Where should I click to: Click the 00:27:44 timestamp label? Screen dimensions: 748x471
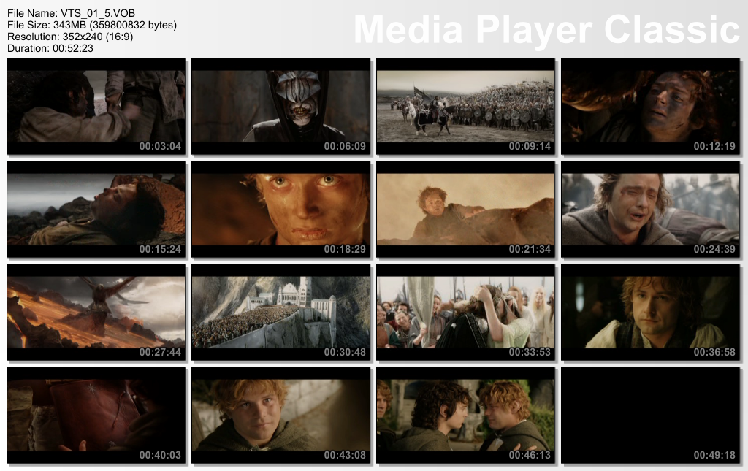tap(160, 352)
